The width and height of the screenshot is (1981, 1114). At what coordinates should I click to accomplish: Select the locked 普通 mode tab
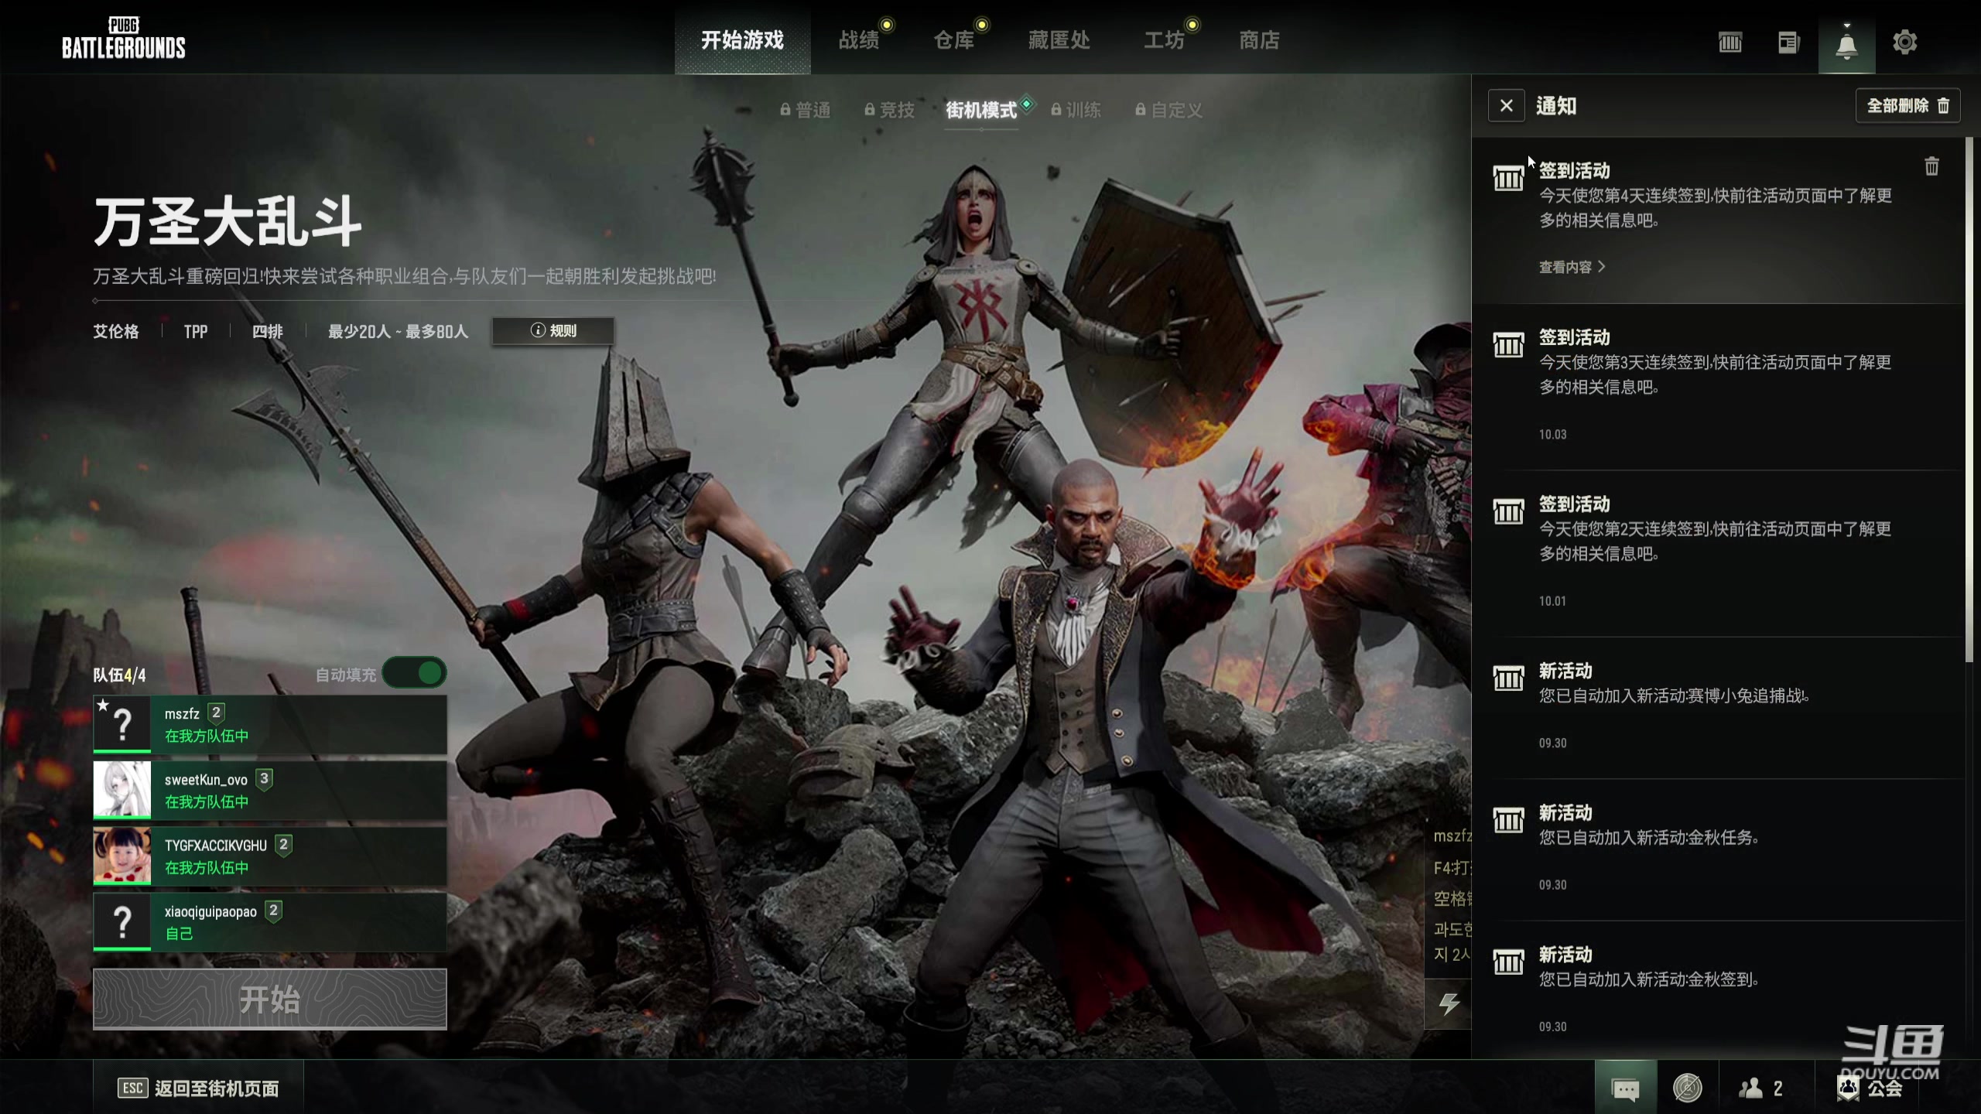(x=806, y=111)
